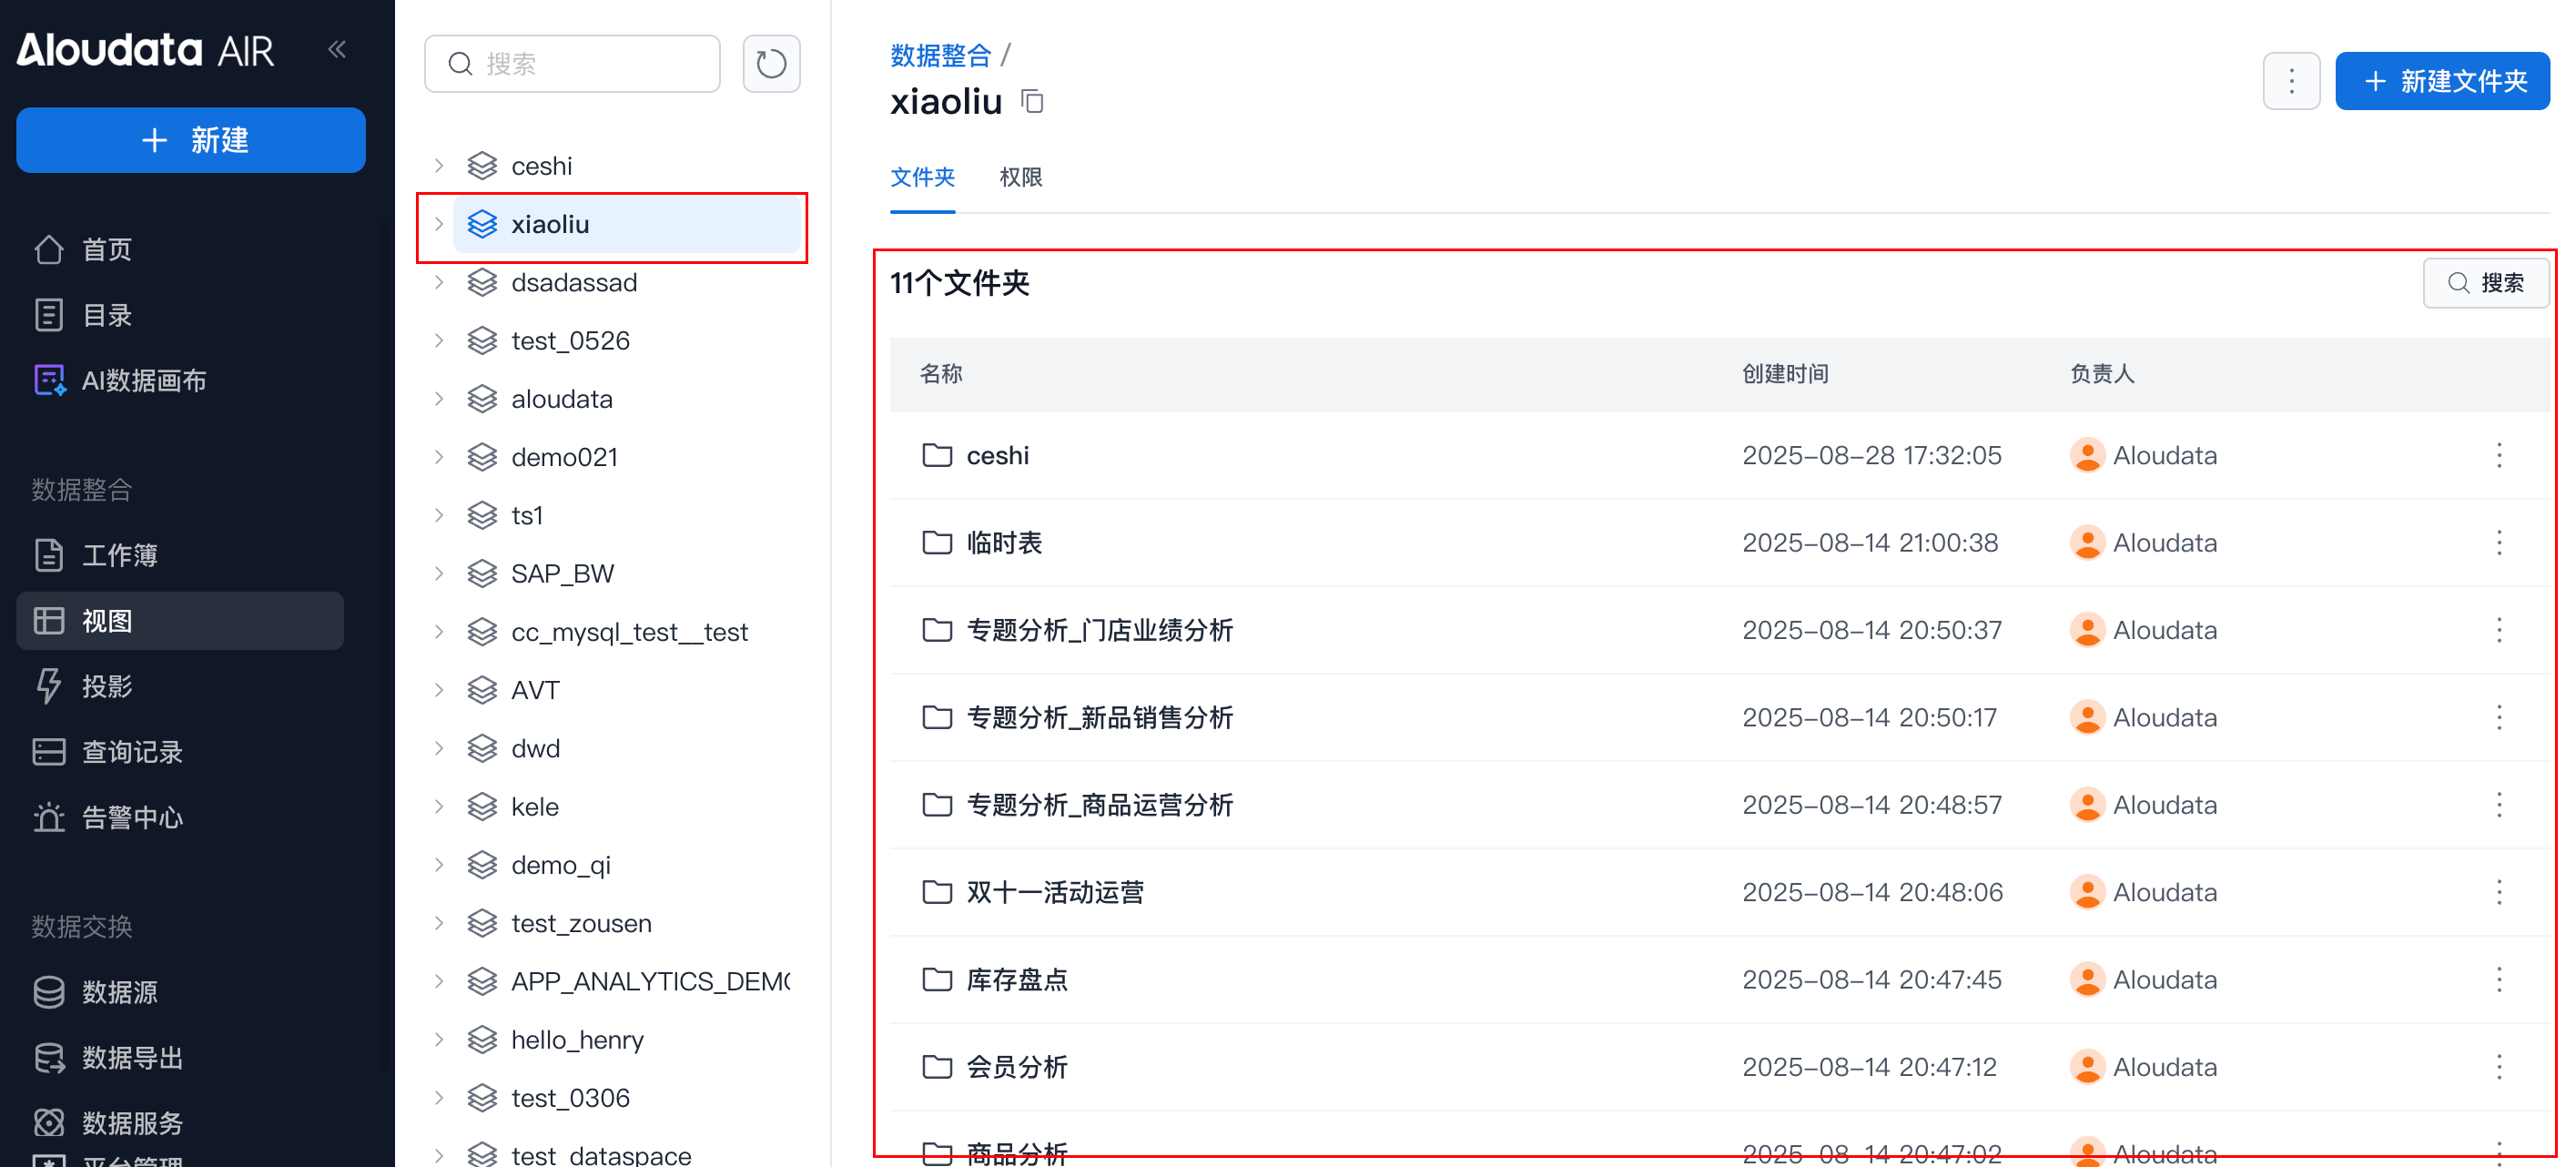Open the 双十一活动运营 folder
Viewport: 2576px width, 1167px height.
[1054, 892]
